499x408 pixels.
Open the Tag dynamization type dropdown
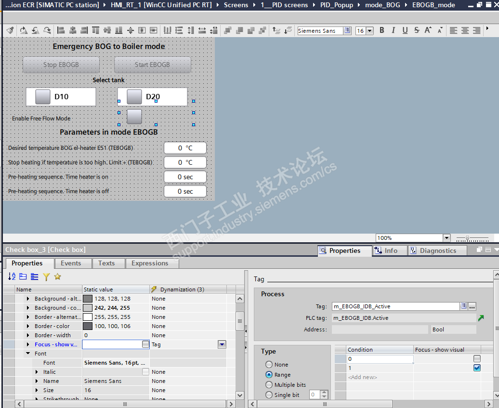tap(222, 344)
